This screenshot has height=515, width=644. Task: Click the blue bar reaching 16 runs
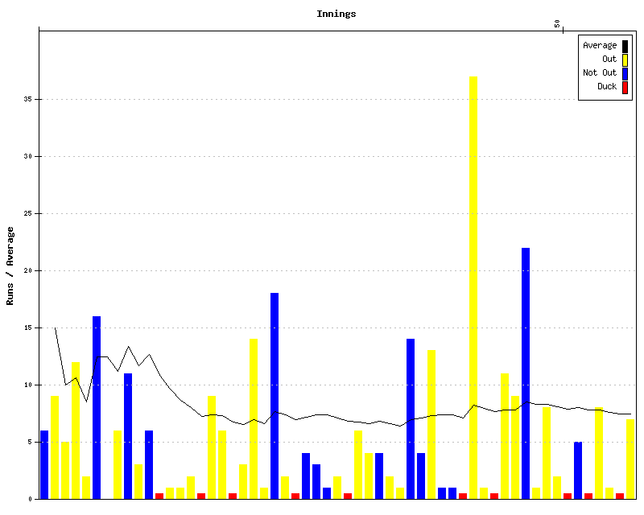click(97, 407)
